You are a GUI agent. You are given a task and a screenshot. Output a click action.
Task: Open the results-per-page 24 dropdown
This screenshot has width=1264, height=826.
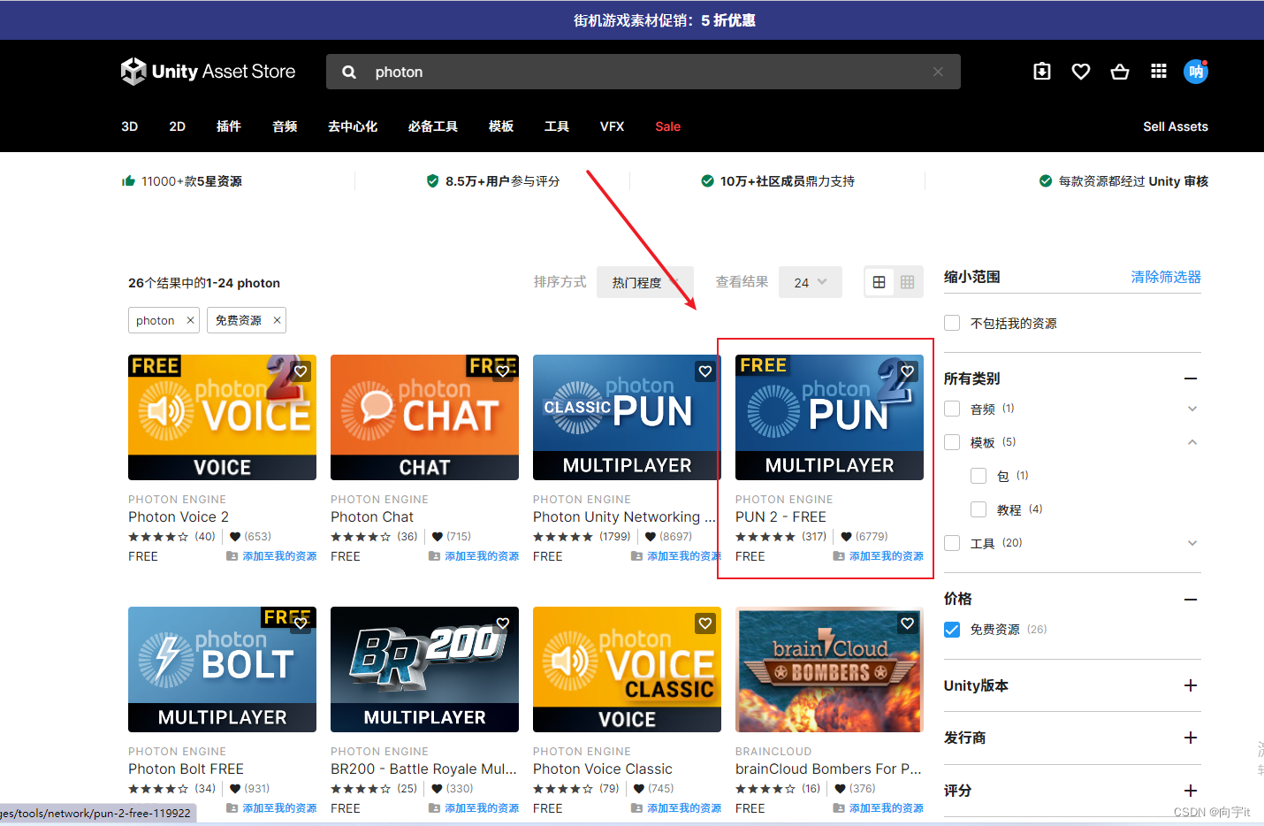tap(811, 282)
